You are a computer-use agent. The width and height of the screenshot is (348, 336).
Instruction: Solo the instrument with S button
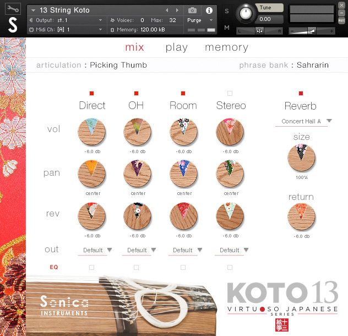click(227, 11)
